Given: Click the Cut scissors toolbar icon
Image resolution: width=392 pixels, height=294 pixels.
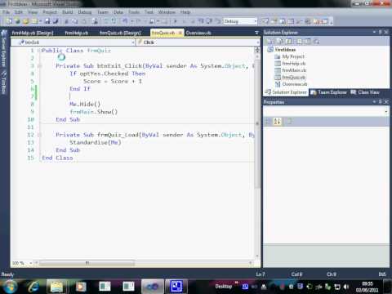Looking at the screenshot, I should (66, 21).
